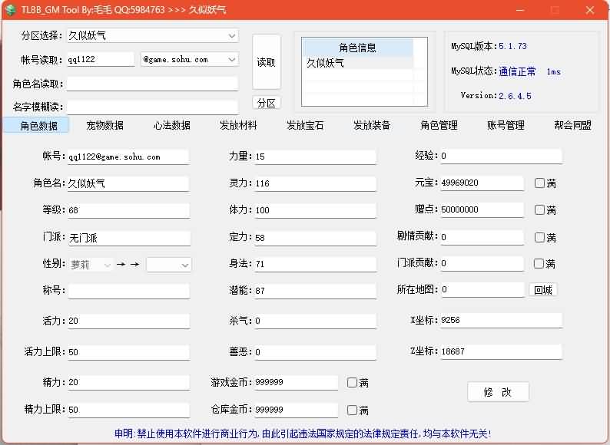The width and height of the screenshot is (610, 445).
Task: Click the 仓库金币 field showing 999999
Action: 296,410
